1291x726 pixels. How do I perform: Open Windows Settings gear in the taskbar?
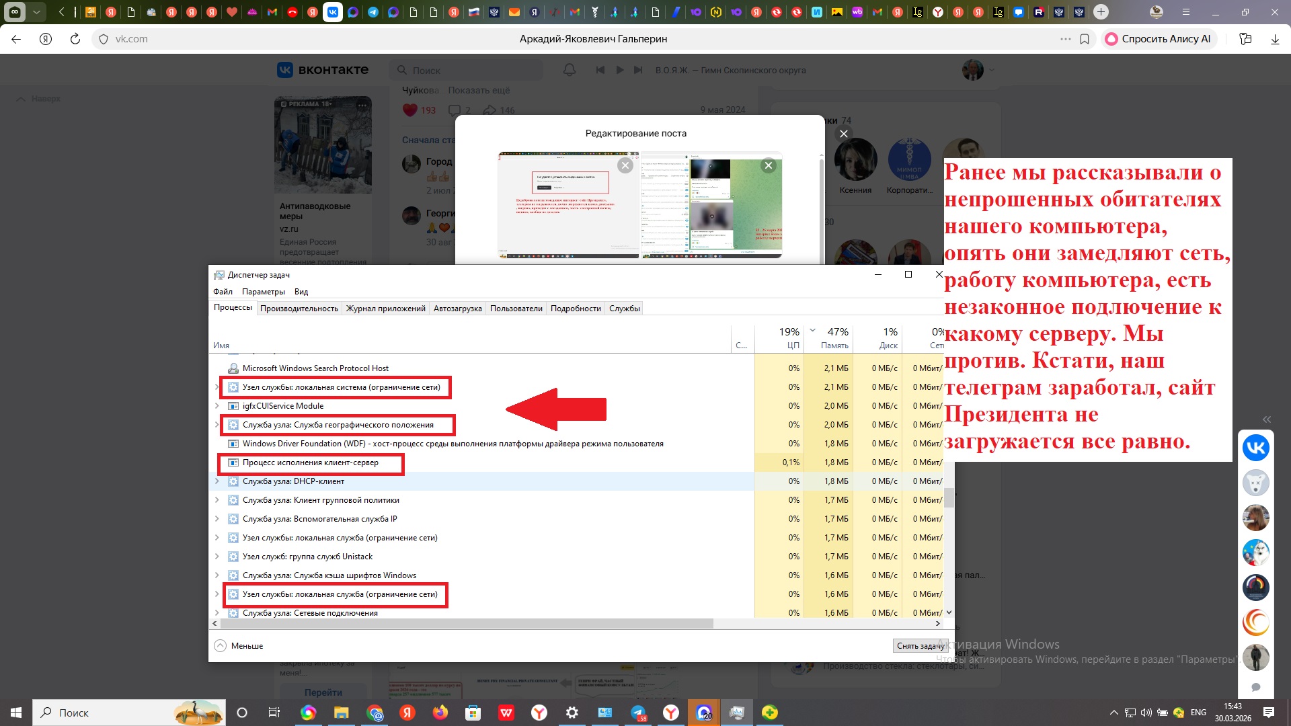point(572,713)
